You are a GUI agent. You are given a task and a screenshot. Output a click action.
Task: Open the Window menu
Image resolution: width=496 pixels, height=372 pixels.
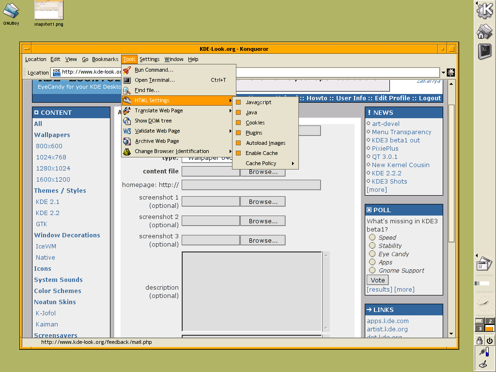pyautogui.click(x=174, y=59)
